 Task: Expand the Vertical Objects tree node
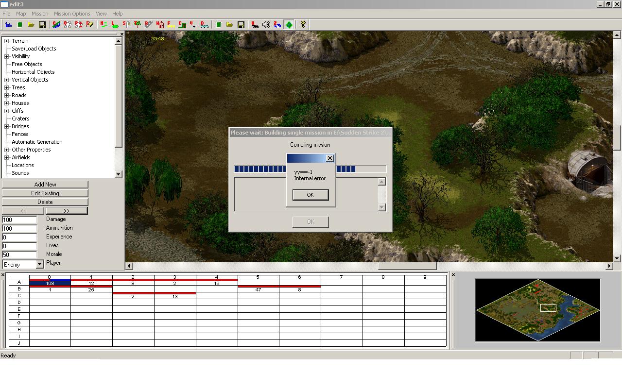click(7, 80)
